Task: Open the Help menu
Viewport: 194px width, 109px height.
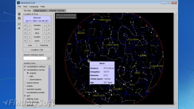Action: (42, 7)
